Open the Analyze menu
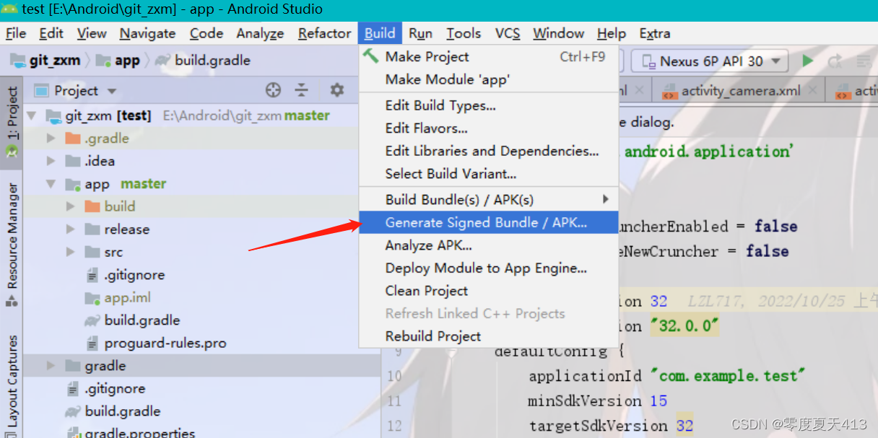Viewport: 878px width, 438px height. (x=260, y=33)
